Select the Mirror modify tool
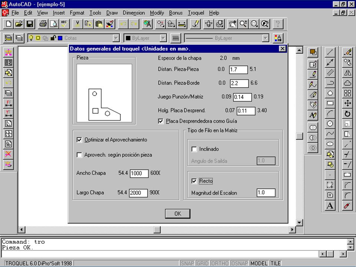The width and height of the screenshot is (356, 267). click(x=347, y=73)
